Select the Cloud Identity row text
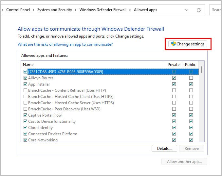The width and height of the screenshot is (222, 176). click(x=41, y=128)
